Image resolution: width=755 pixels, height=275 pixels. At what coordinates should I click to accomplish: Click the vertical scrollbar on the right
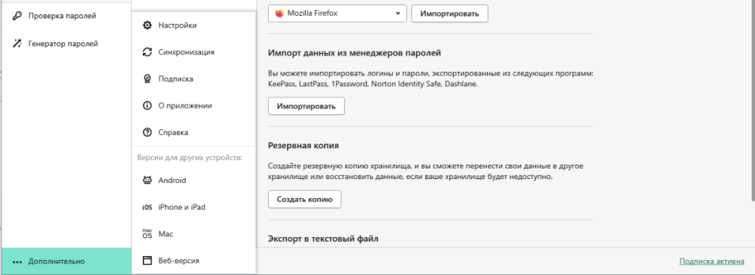tap(753, 100)
